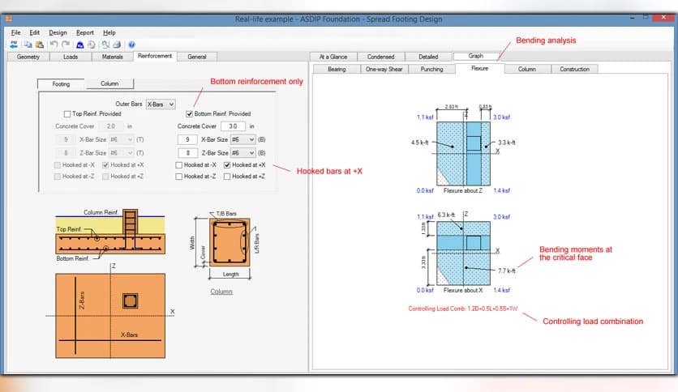678x392 pixels.
Task: Click the Undo arrow icon
Action: [54, 45]
